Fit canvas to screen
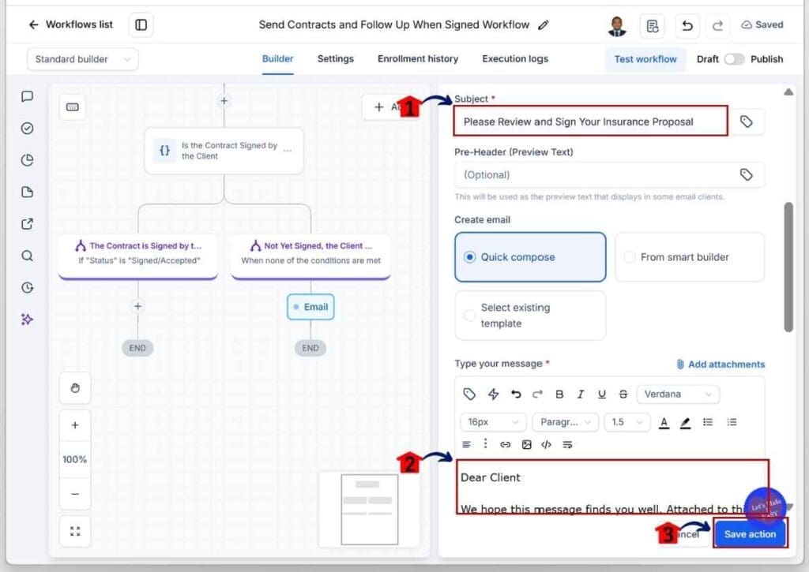 (75, 531)
